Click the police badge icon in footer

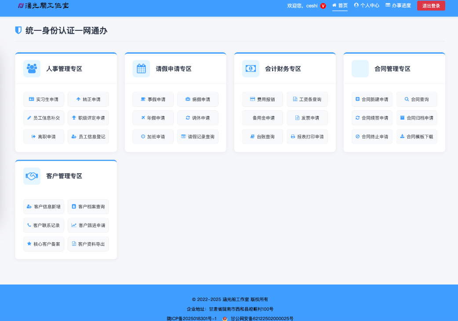[225, 318]
